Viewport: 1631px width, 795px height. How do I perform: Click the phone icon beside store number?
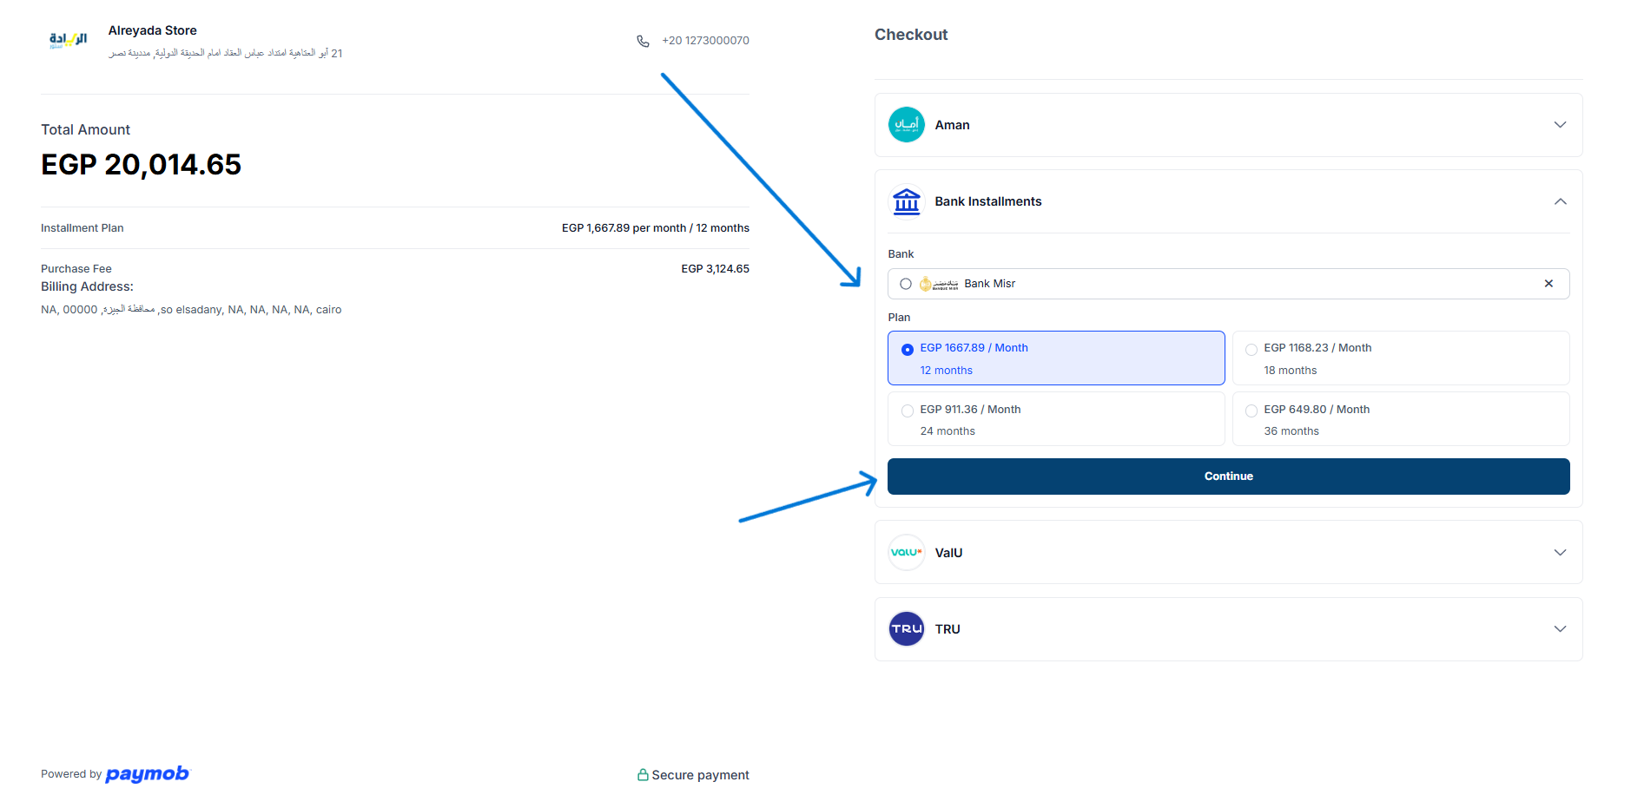(643, 41)
